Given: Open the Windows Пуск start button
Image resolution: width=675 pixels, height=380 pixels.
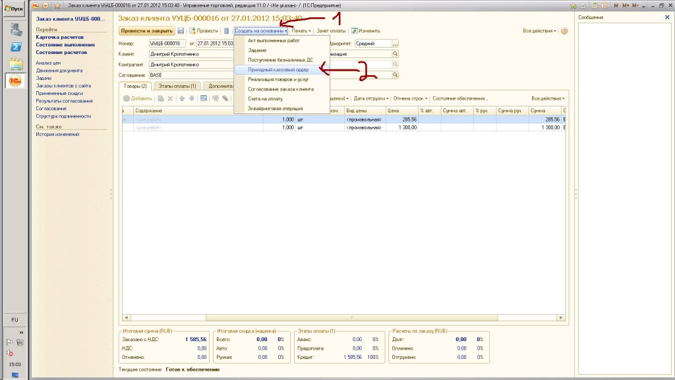Looking at the screenshot, I should (14, 9).
